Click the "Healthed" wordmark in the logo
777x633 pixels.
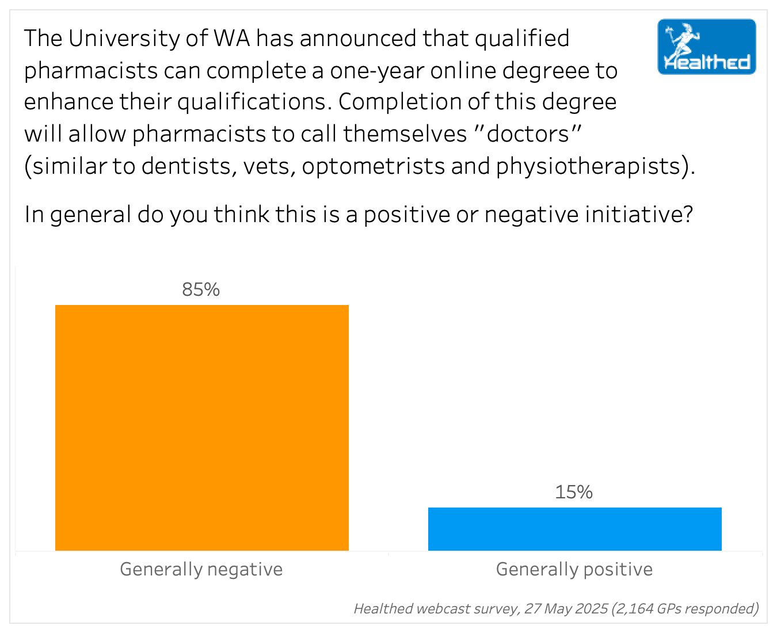coord(708,62)
